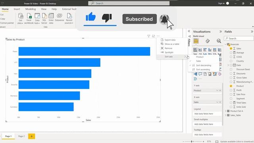Check the Country field checkbox
Image resolution: width=254 pixels, height=143 pixels.
231,61
